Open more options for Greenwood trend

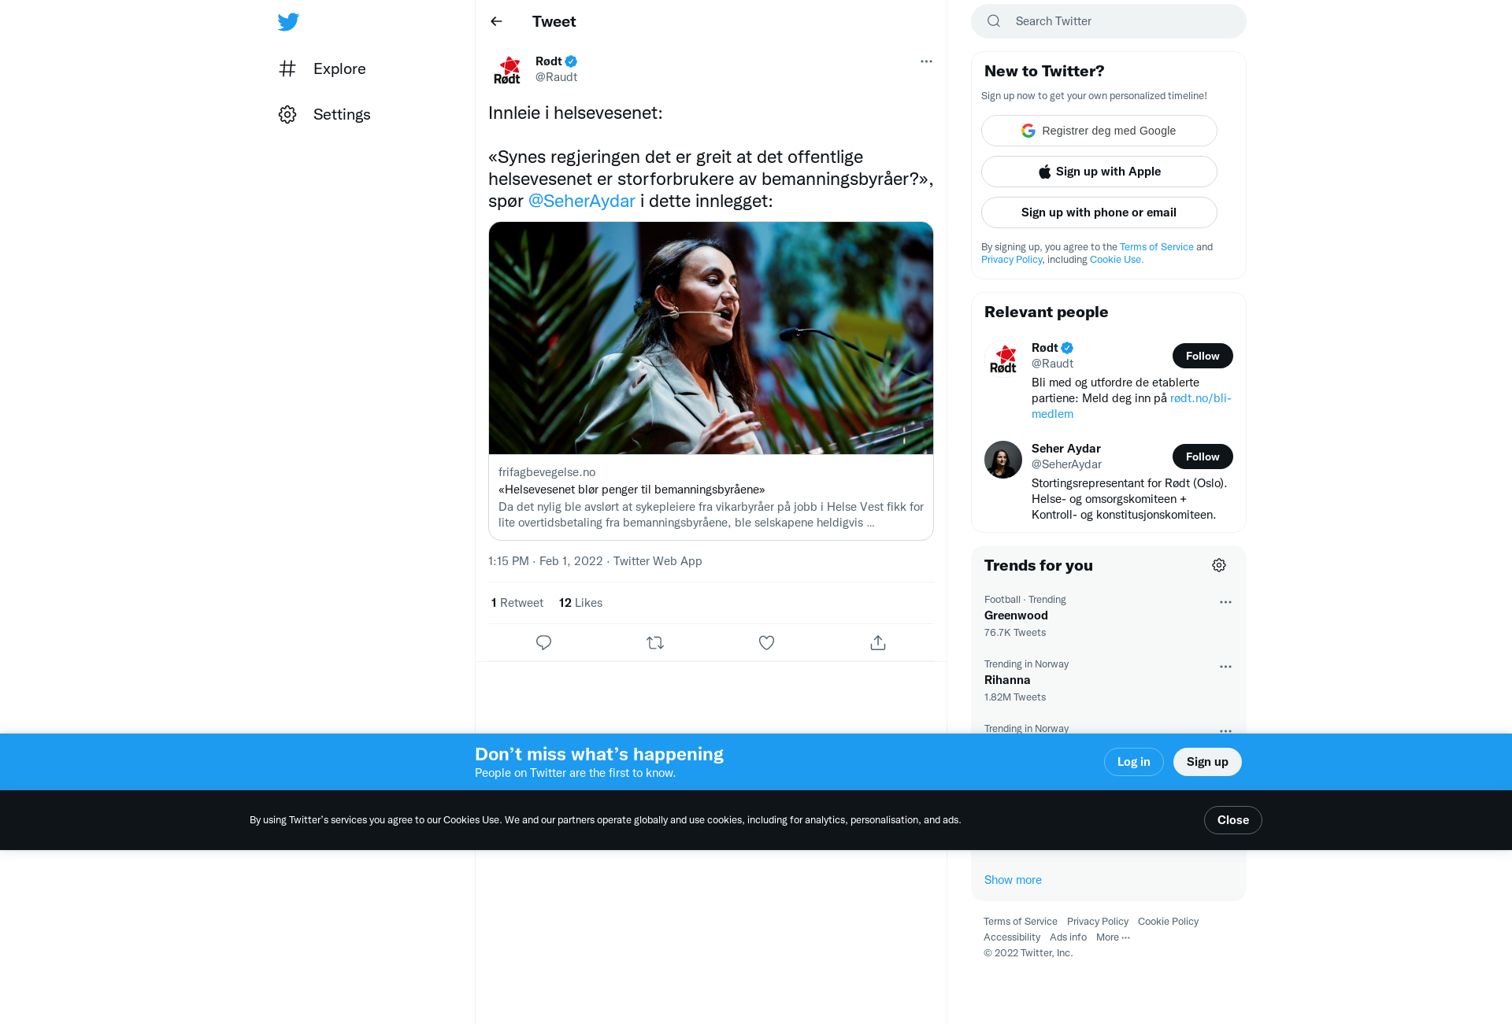pos(1225,602)
